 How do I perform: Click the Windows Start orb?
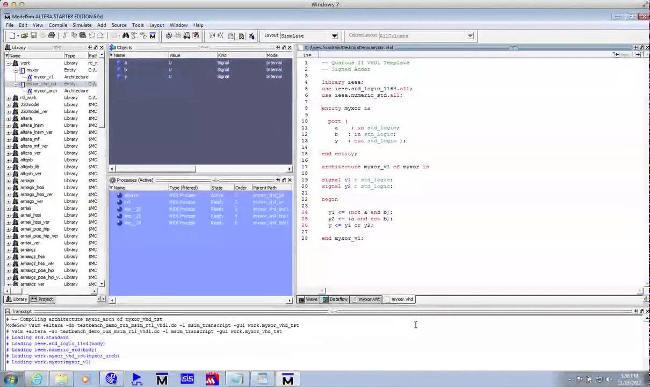tap(12, 379)
